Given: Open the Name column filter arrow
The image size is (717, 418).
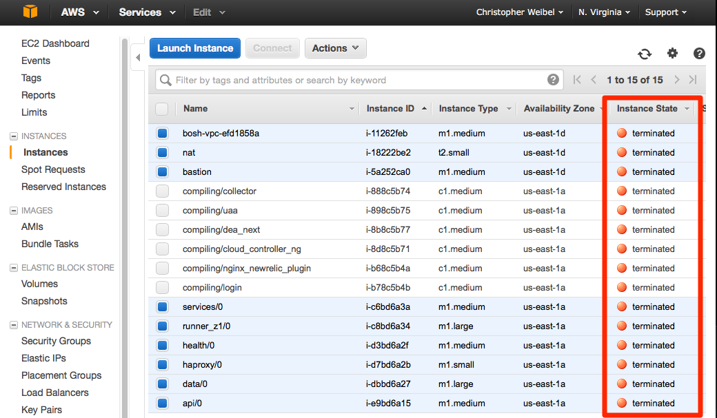Looking at the screenshot, I should pyautogui.click(x=352, y=109).
